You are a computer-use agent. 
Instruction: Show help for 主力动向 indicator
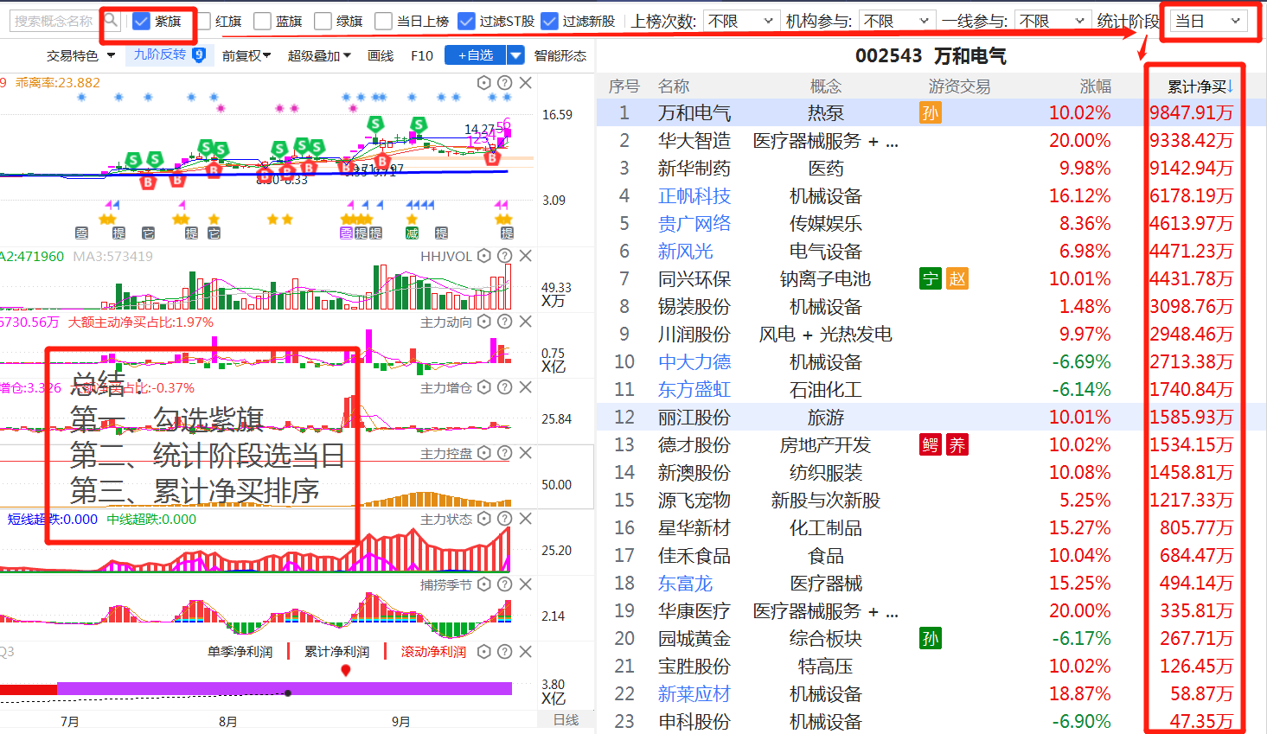(505, 322)
